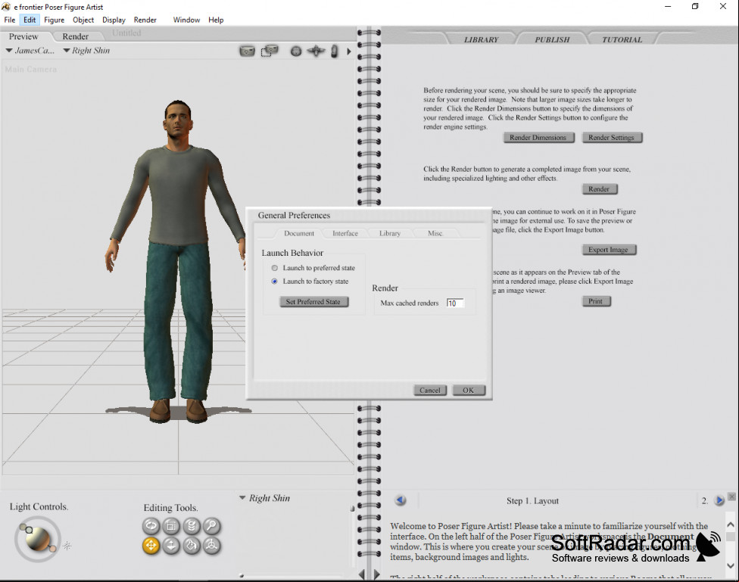This screenshot has width=739, height=582.
Task: Click left triangle arrow below notebook spine
Action: coord(362,574)
